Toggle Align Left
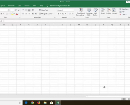Viewport: 130px width, 105px height. [23, 14]
